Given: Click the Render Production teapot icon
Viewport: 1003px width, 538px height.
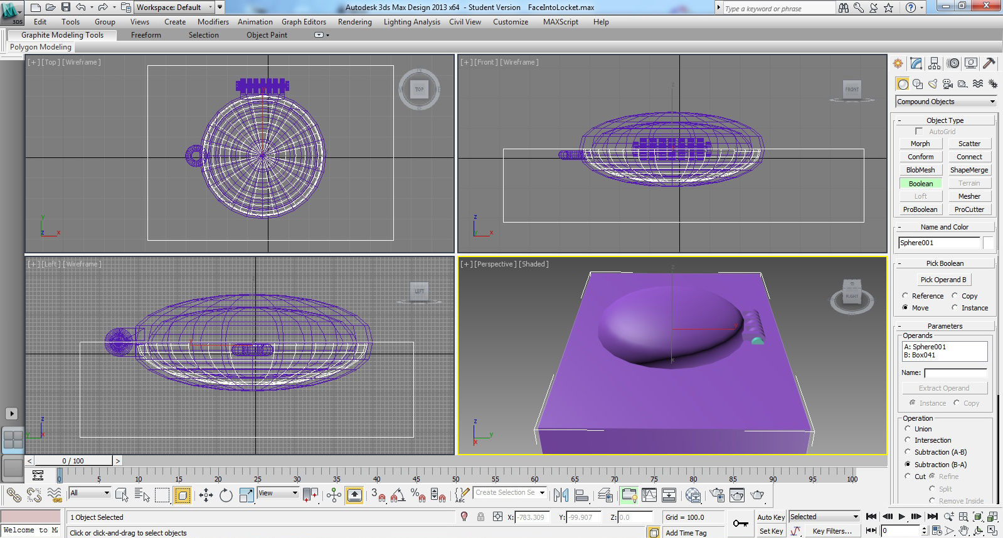Looking at the screenshot, I should click(x=757, y=495).
